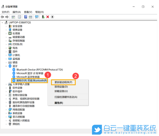
Task: Click the Back arrow toolbar icon
Action: tap(2, 17)
